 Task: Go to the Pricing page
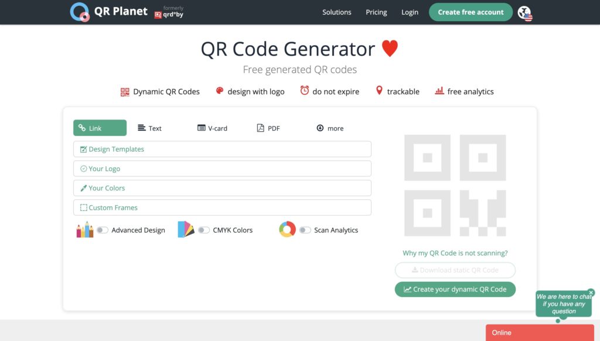[376, 12]
